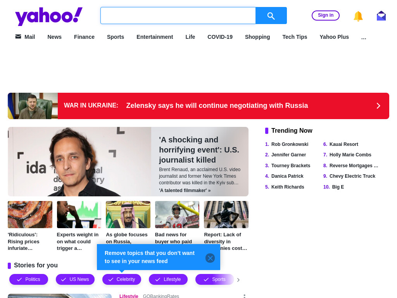This screenshot has height=298, width=397.
Task: Open the bacon rising prices story thumbnail
Action: pyautogui.click(x=30, y=215)
